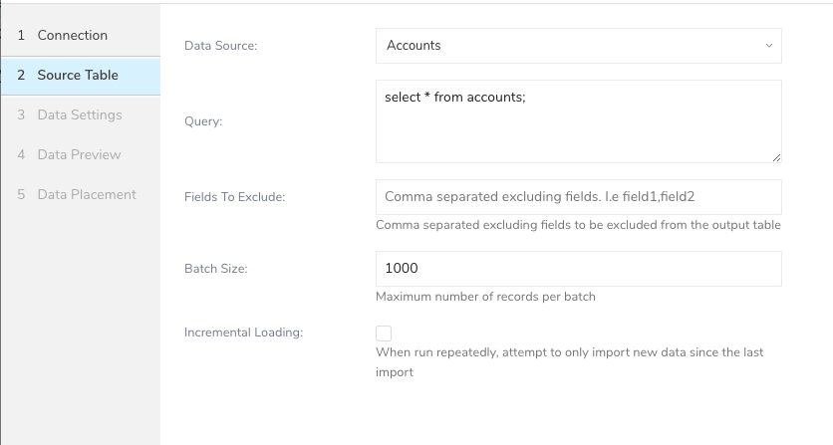833x445 pixels.
Task: Click the Data Source chevron arrow
Action: 768,46
